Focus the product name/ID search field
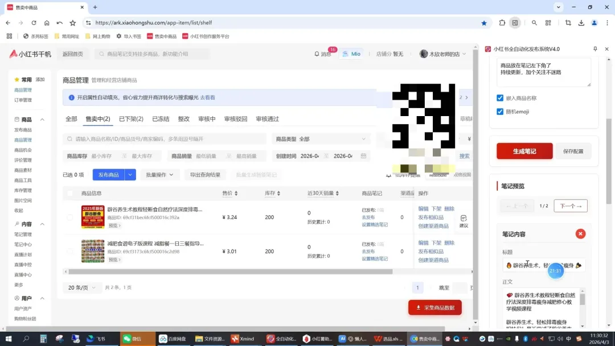The height and width of the screenshot is (346, 615). 165,139
